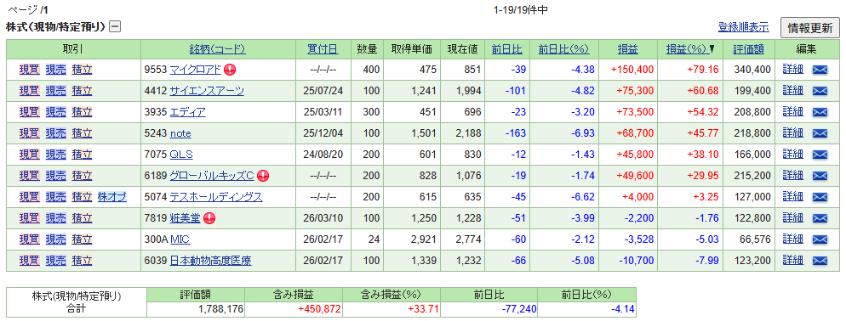846x321 pixels.
Task: Sort by the 前日比 column header
Action: [507, 49]
